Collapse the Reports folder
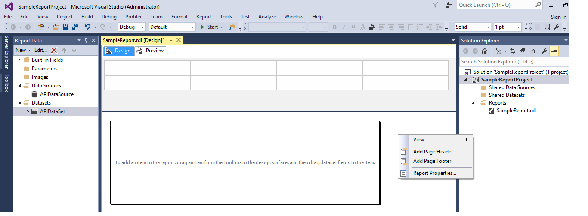588x216 pixels. (x=474, y=103)
